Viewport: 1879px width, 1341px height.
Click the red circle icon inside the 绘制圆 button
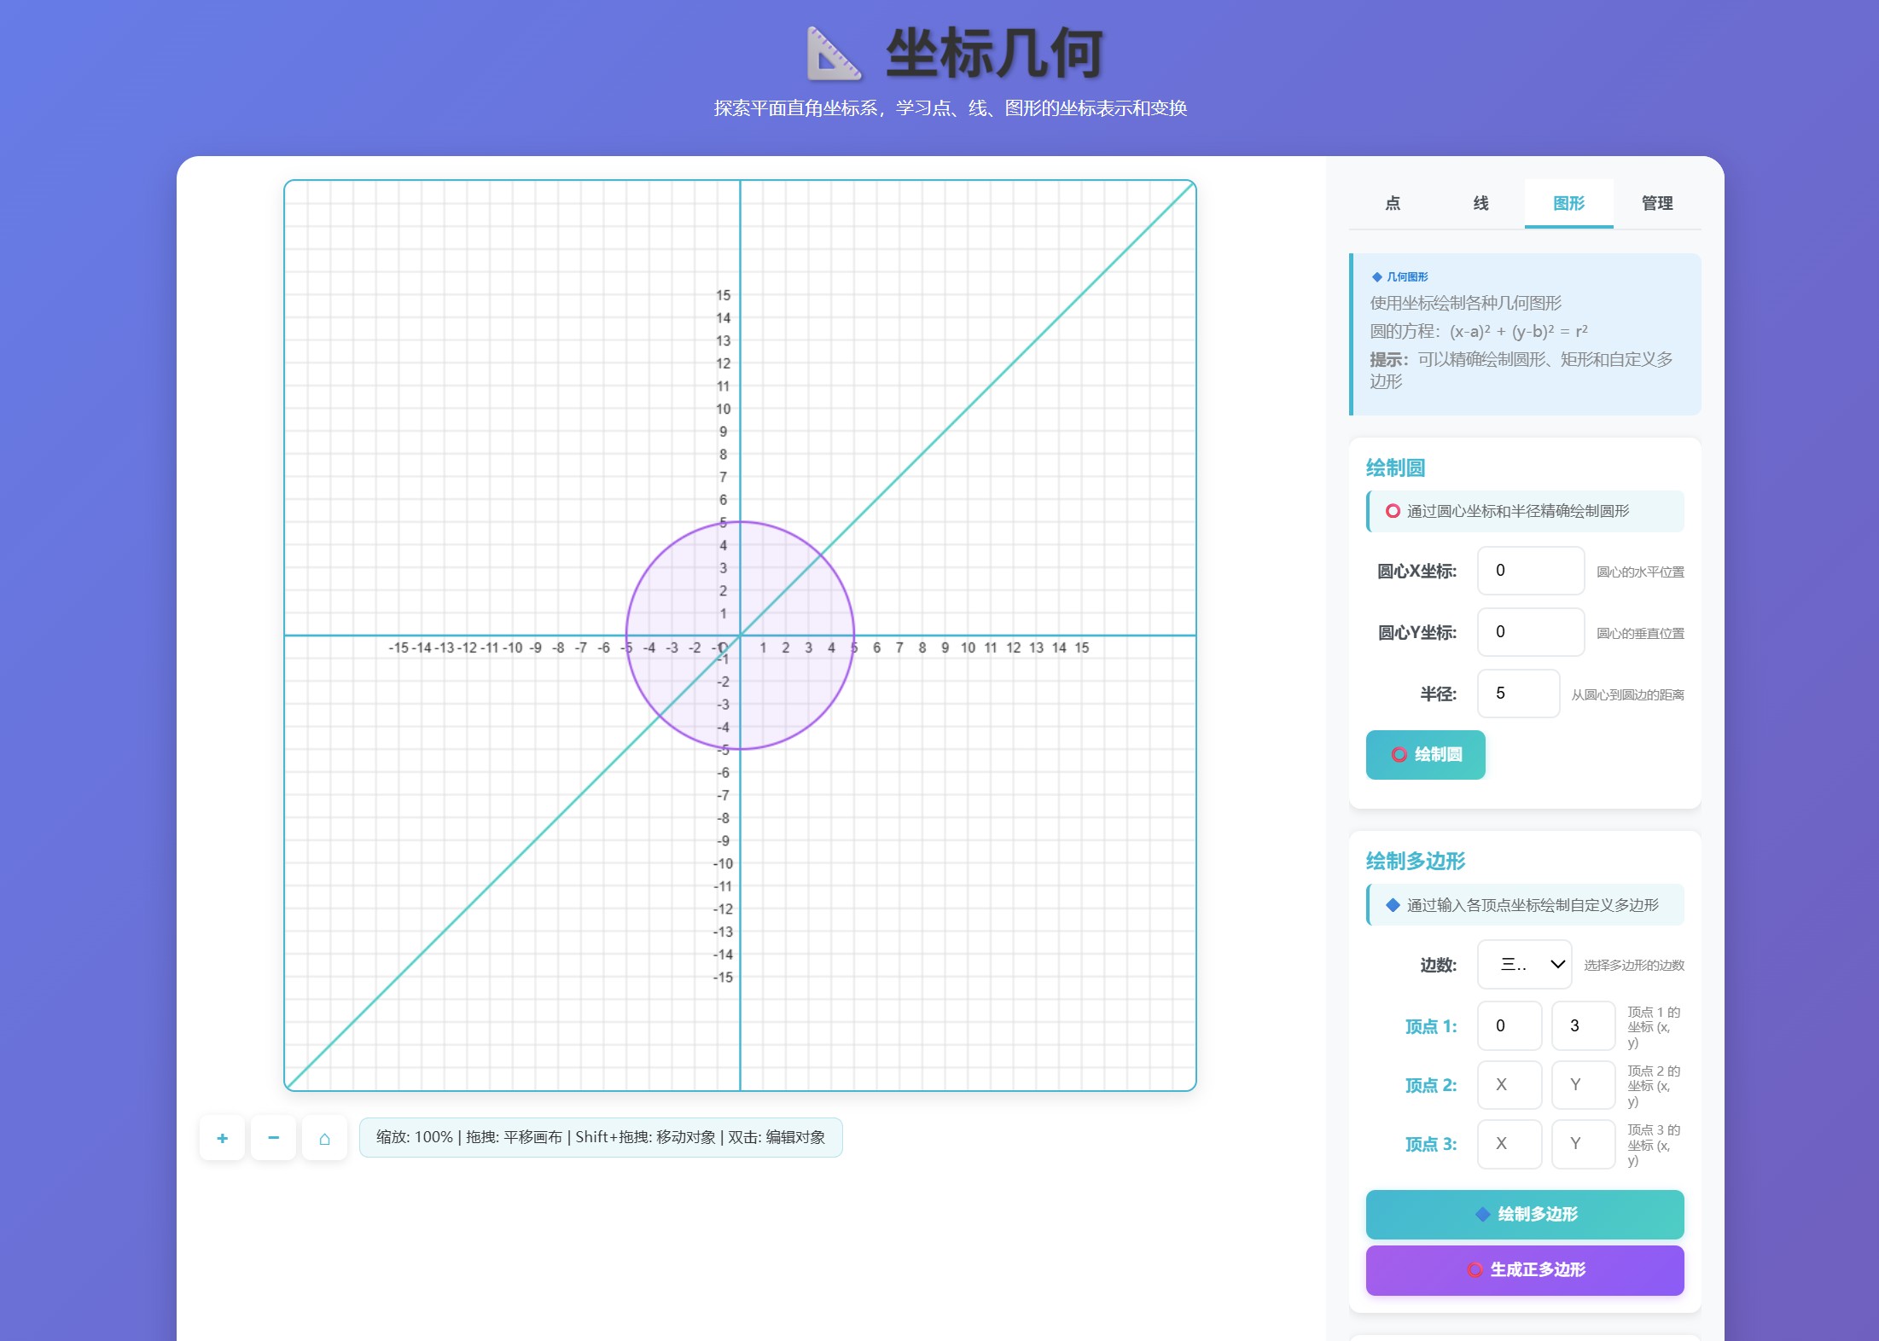pos(1399,754)
